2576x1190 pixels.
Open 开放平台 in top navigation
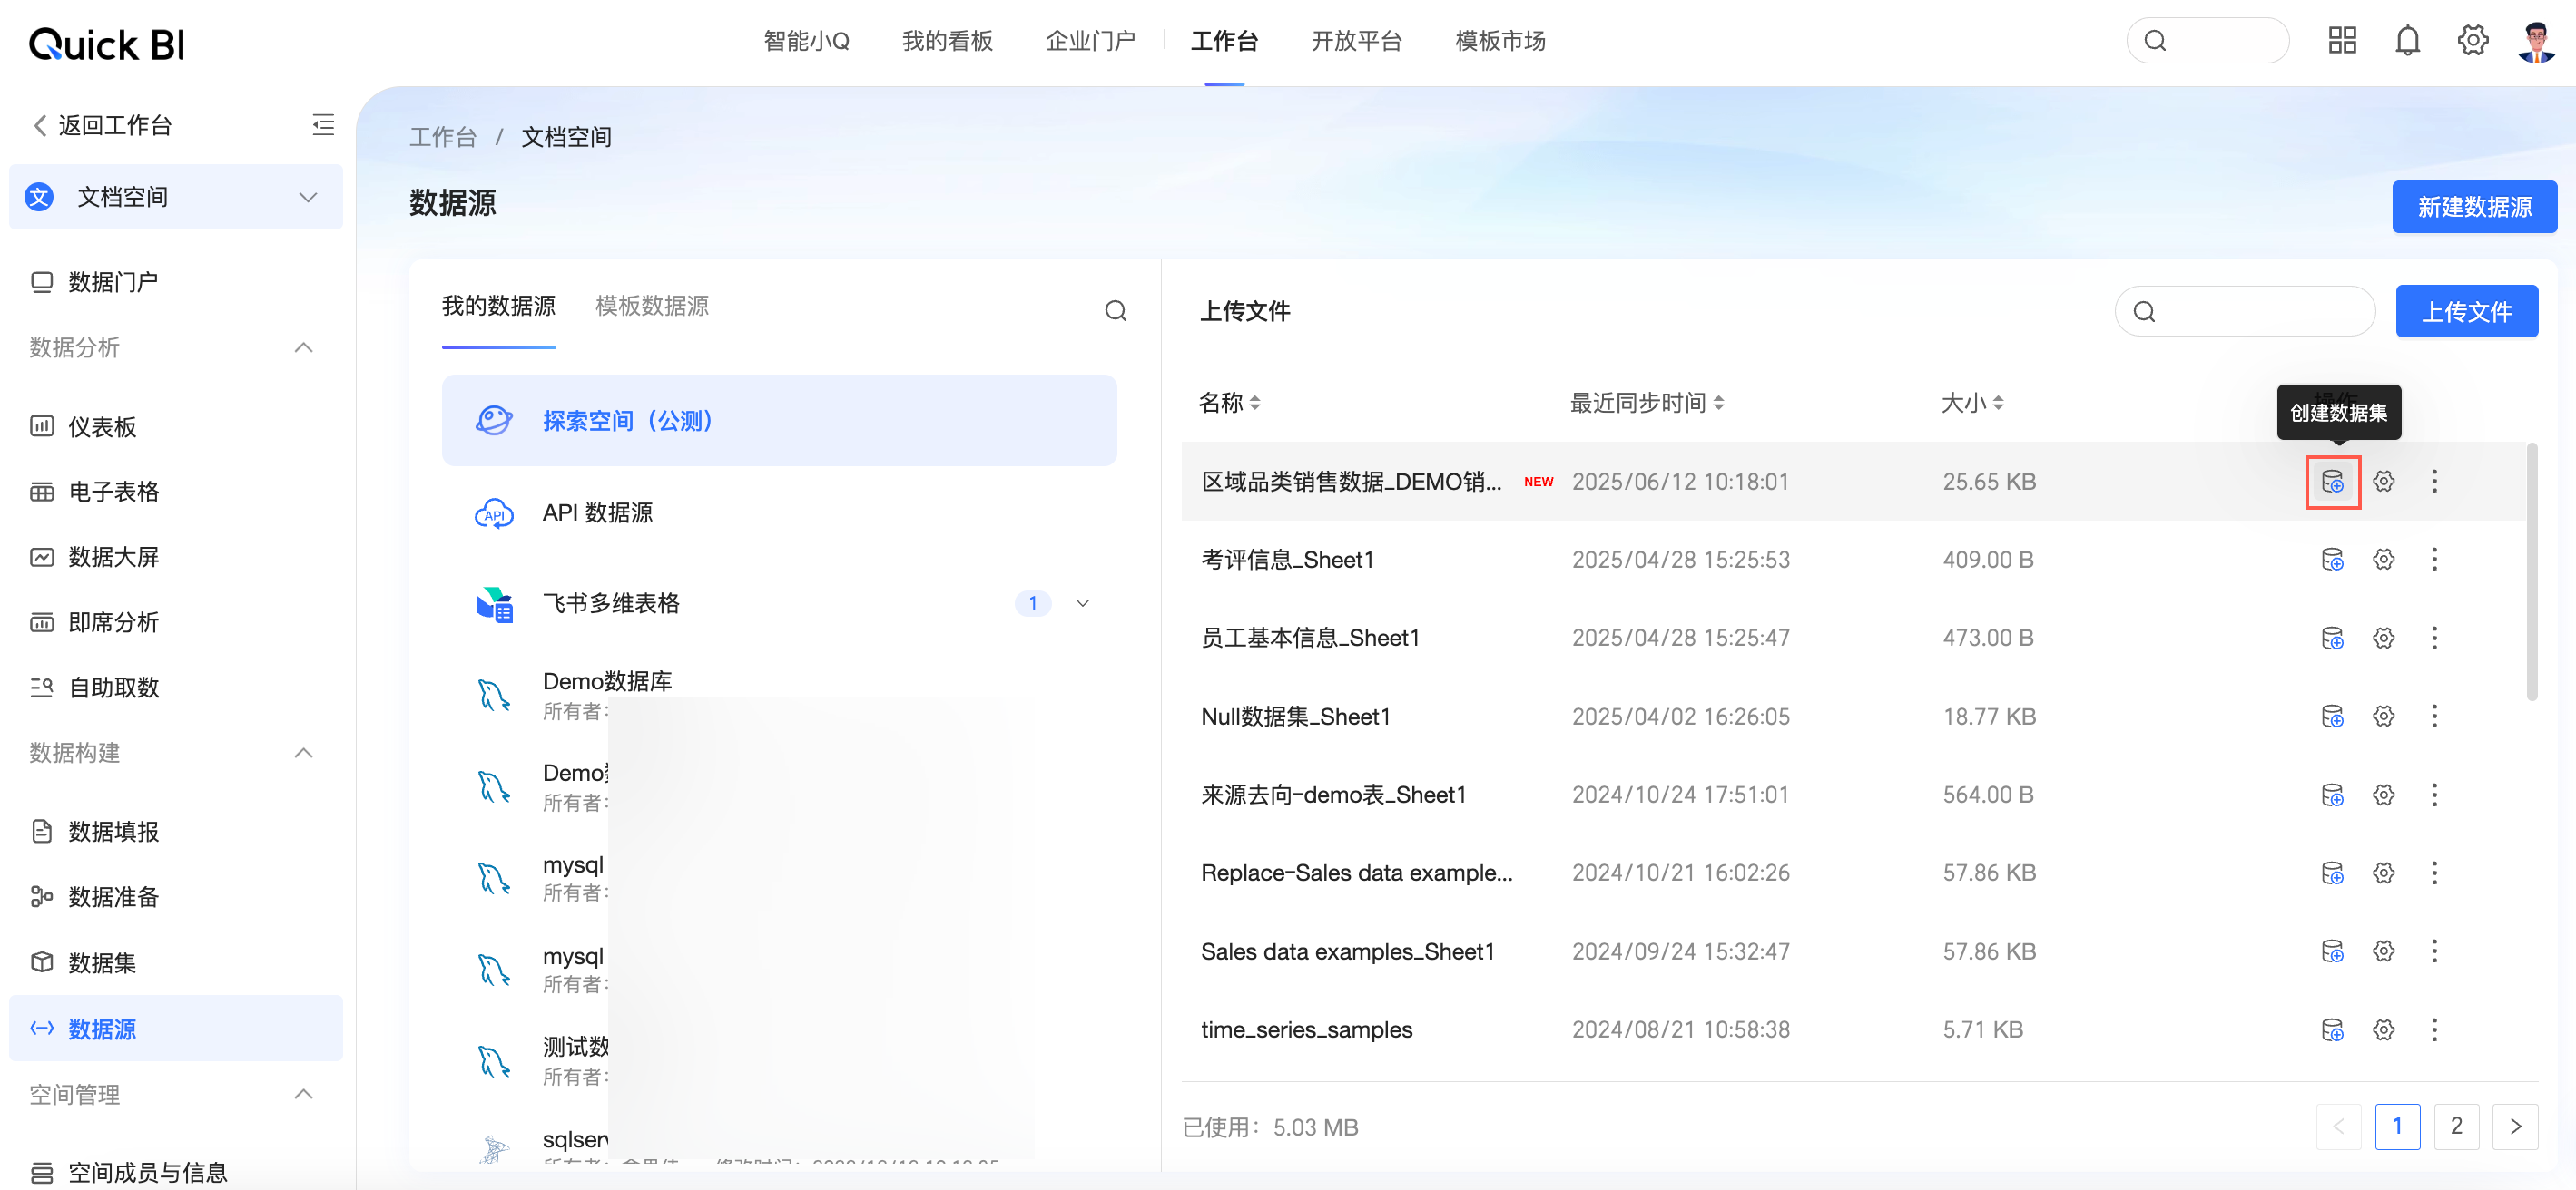coord(1356,41)
